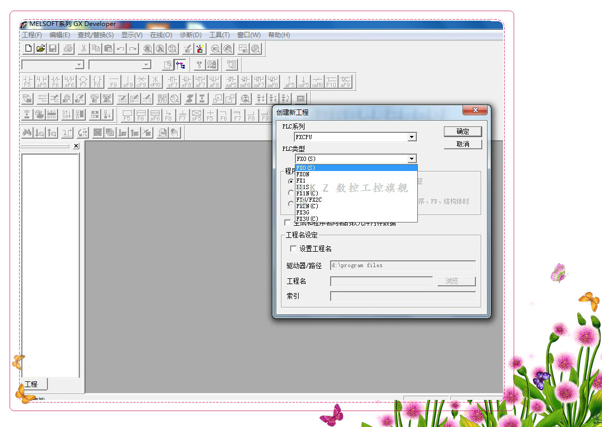The height and width of the screenshot is (427, 602).
Task: Click the sF9 vertical line icon
Action: point(127,82)
